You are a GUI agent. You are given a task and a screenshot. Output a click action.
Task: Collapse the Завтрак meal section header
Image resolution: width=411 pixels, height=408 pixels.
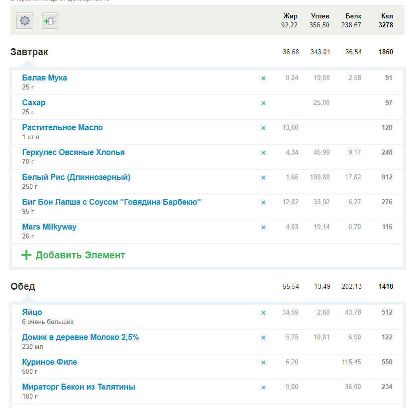29,52
